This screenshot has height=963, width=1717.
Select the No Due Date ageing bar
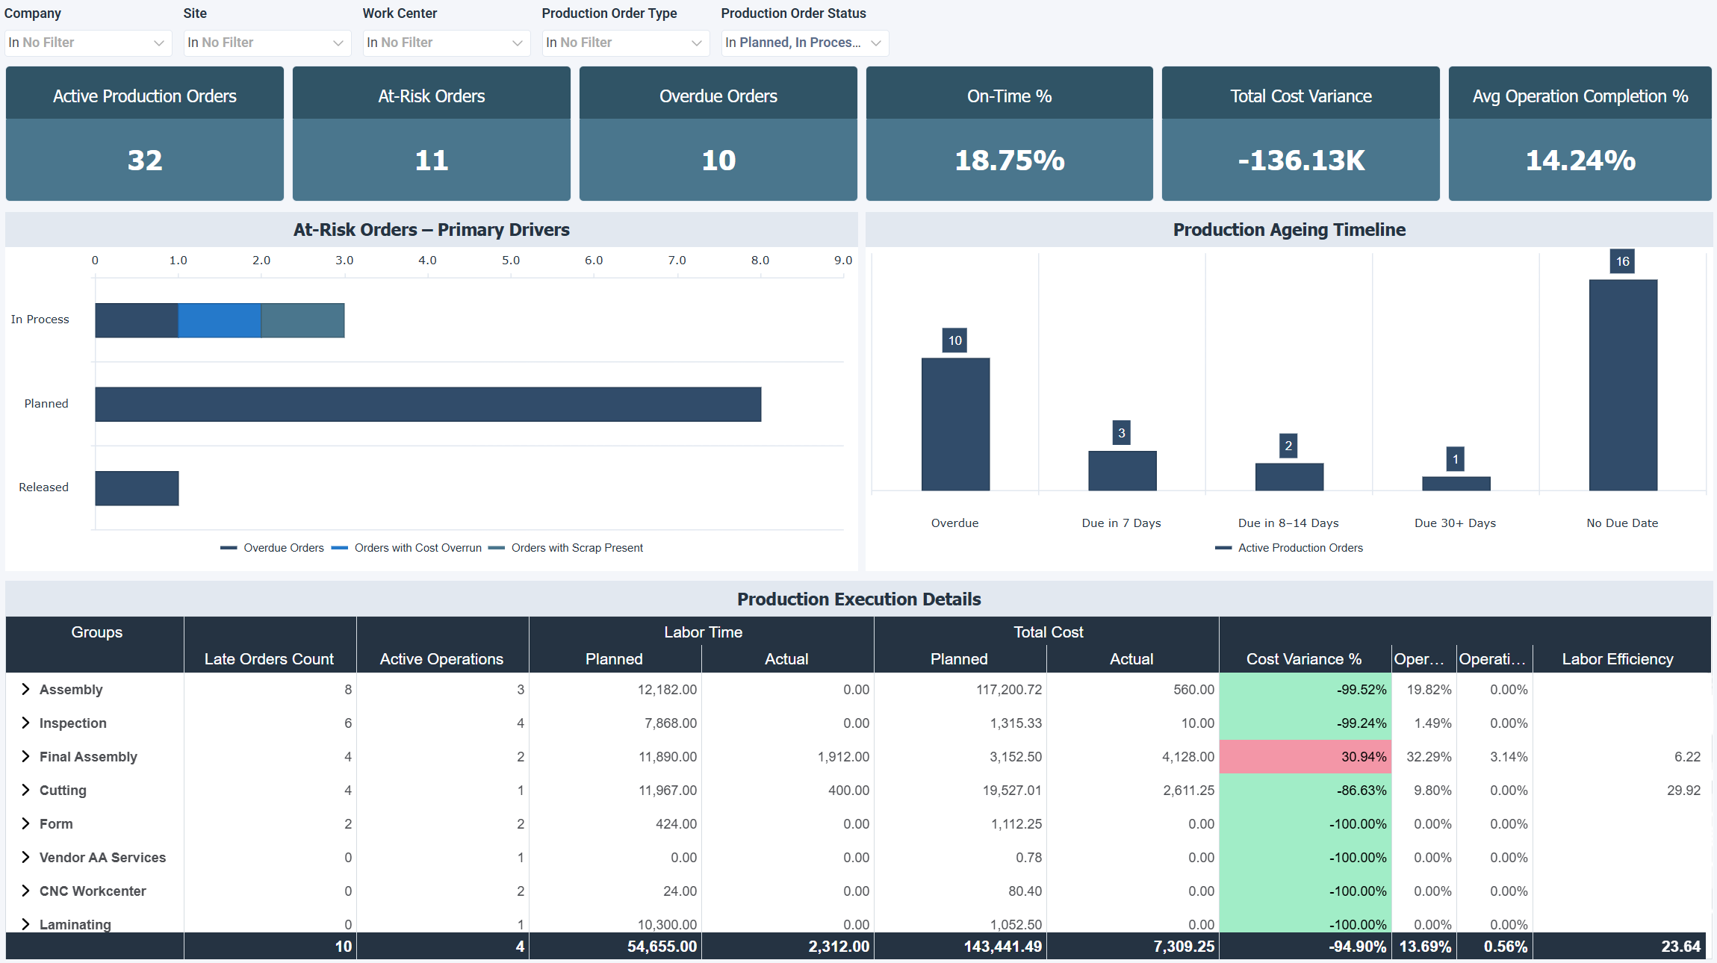click(x=1622, y=384)
